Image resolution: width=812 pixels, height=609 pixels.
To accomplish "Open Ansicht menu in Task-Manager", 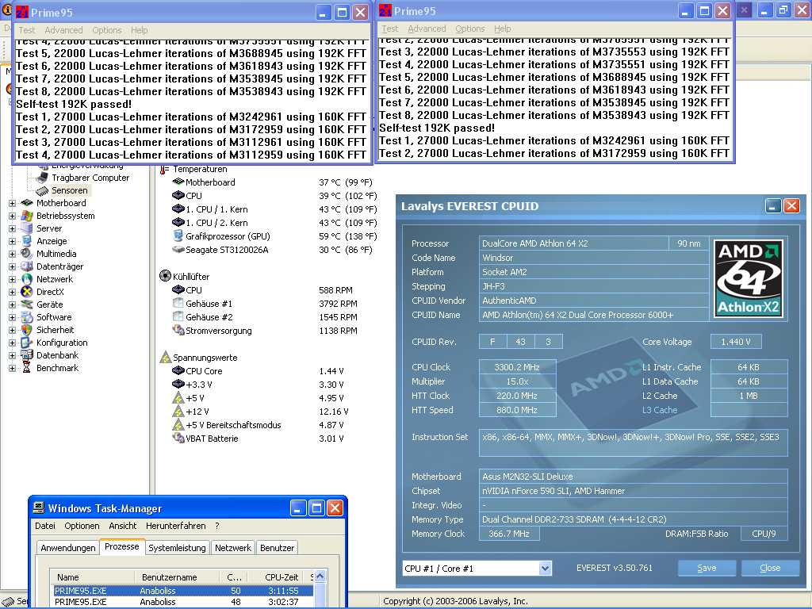I will tap(123, 526).
